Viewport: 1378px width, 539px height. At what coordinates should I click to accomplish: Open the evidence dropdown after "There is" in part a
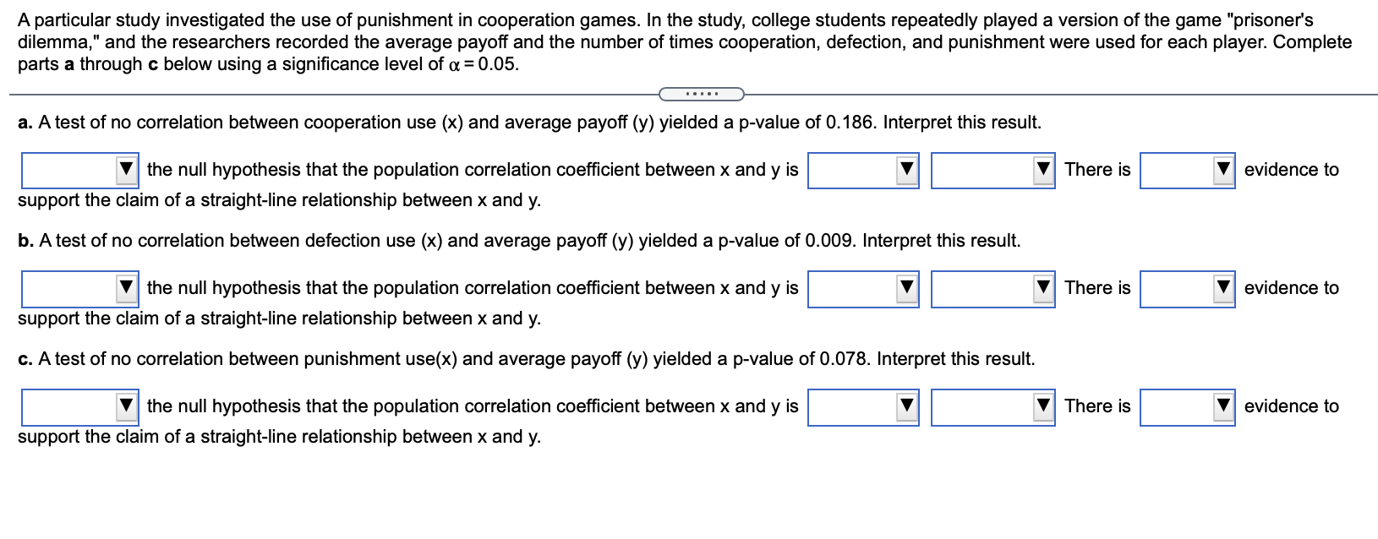tap(1222, 170)
